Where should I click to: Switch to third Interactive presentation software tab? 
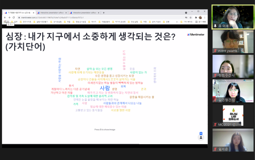click(x=84, y=13)
